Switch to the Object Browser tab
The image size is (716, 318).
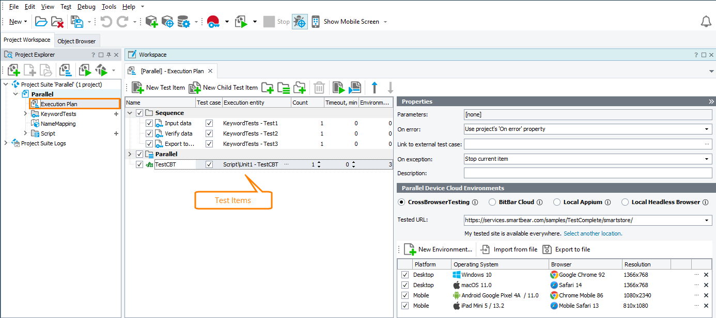(76, 41)
